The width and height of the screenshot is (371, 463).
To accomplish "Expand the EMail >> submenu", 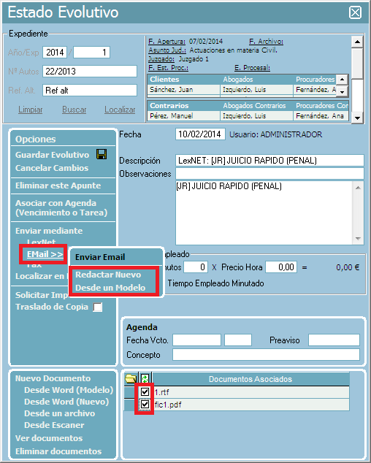I will [x=45, y=254].
